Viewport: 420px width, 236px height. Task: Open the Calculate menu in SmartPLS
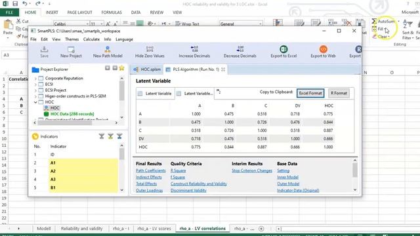click(91, 39)
